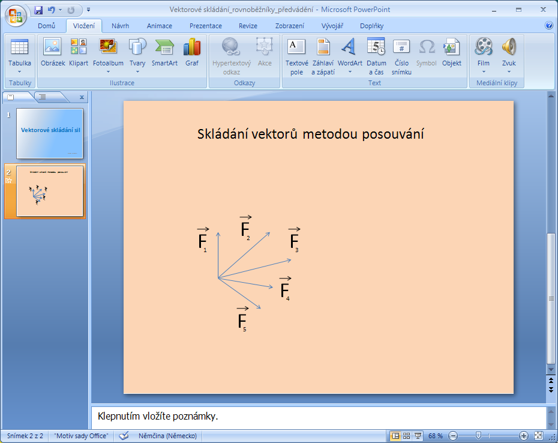Viewport: 558px width, 443px height.
Task: Expand the Undo history dropdown
Action: pos(61,10)
